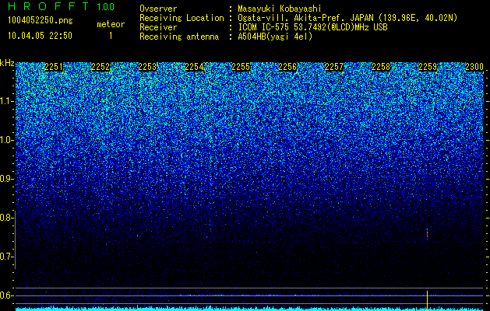This screenshot has width=490, height=311.
Task: Click the Receiving Location text line
Action: pos(298,18)
